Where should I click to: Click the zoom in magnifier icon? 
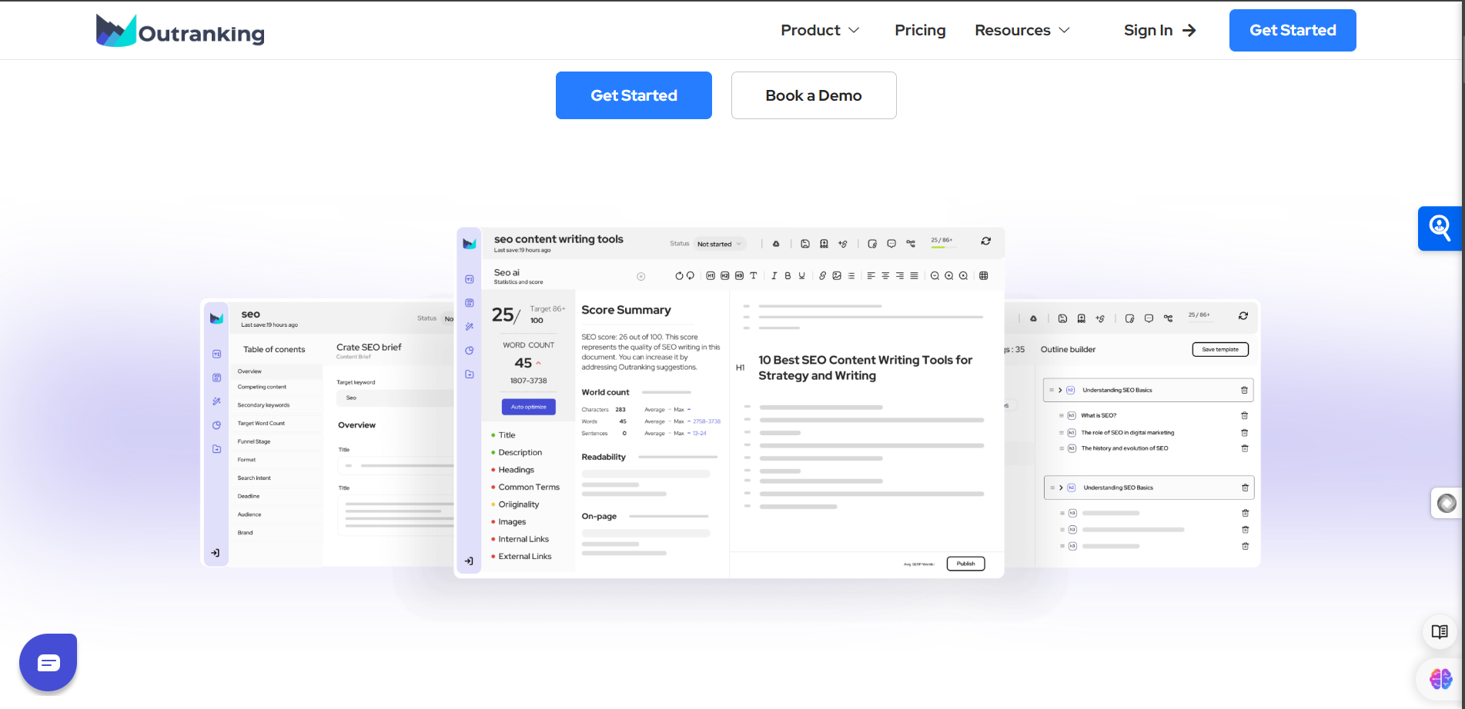click(949, 276)
